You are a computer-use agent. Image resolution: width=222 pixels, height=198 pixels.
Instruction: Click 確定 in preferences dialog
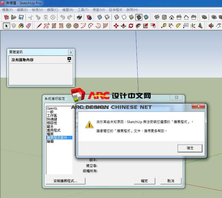tap(145, 181)
